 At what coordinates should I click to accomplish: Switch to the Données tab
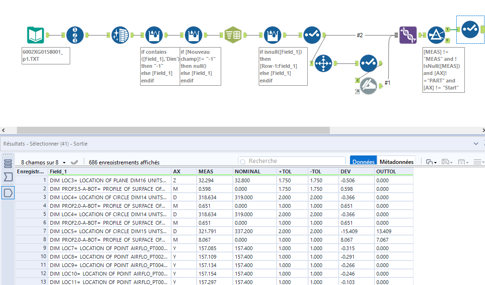click(x=363, y=162)
